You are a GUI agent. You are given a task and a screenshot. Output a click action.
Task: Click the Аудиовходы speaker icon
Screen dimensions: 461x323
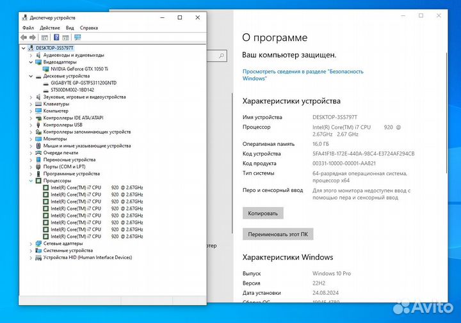click(38, 55)
